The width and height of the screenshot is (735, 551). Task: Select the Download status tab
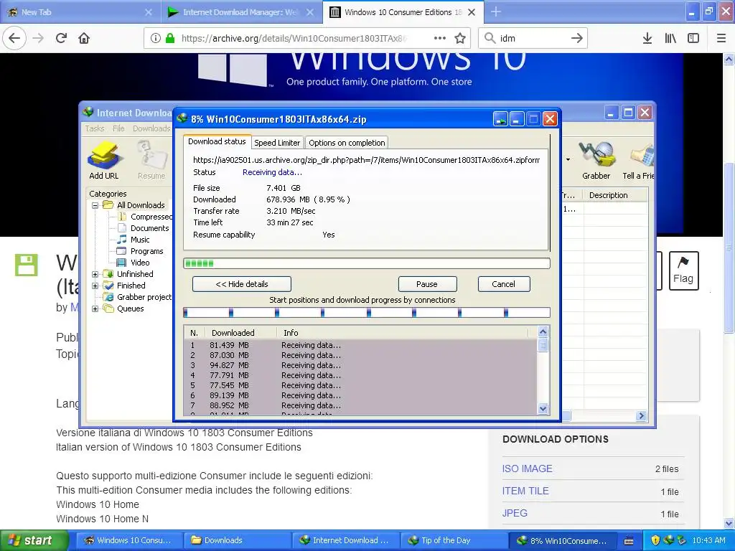217,141
